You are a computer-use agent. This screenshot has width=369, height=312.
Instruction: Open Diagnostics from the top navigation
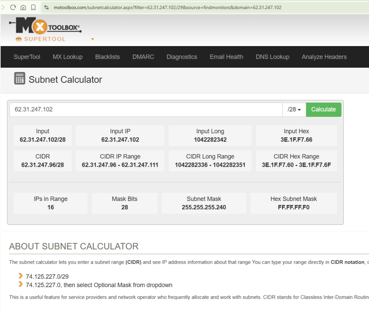coord(182,57)
